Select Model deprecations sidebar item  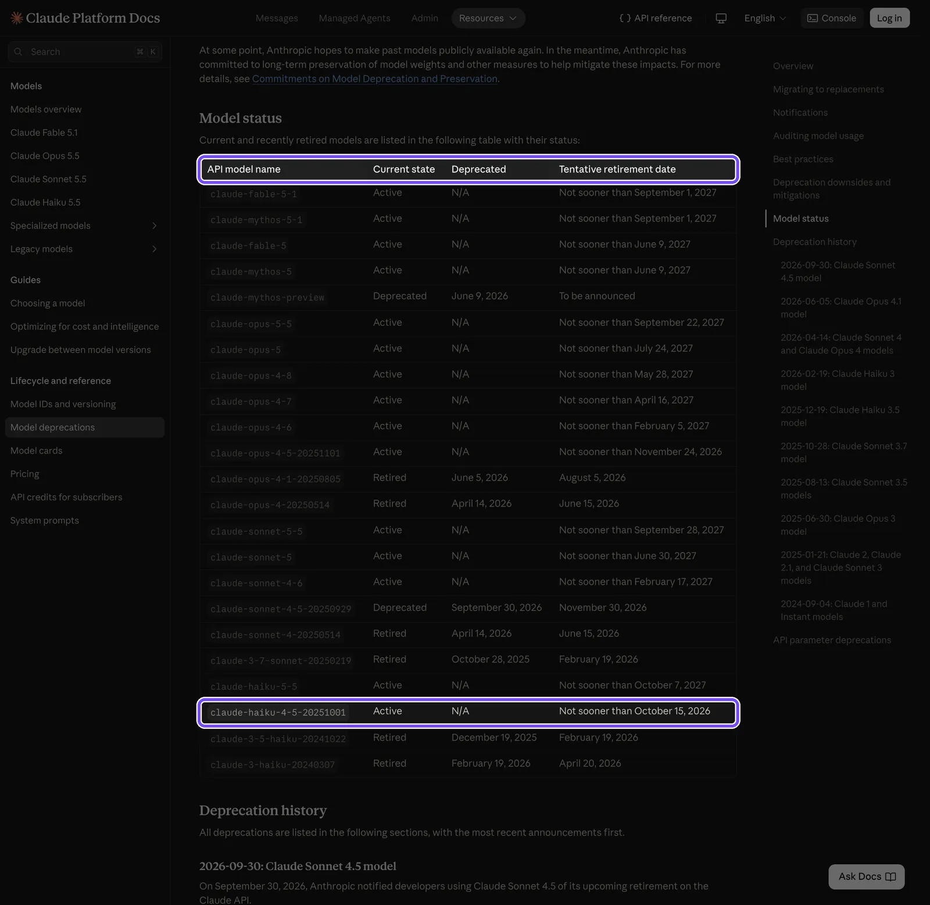[85, 427]
